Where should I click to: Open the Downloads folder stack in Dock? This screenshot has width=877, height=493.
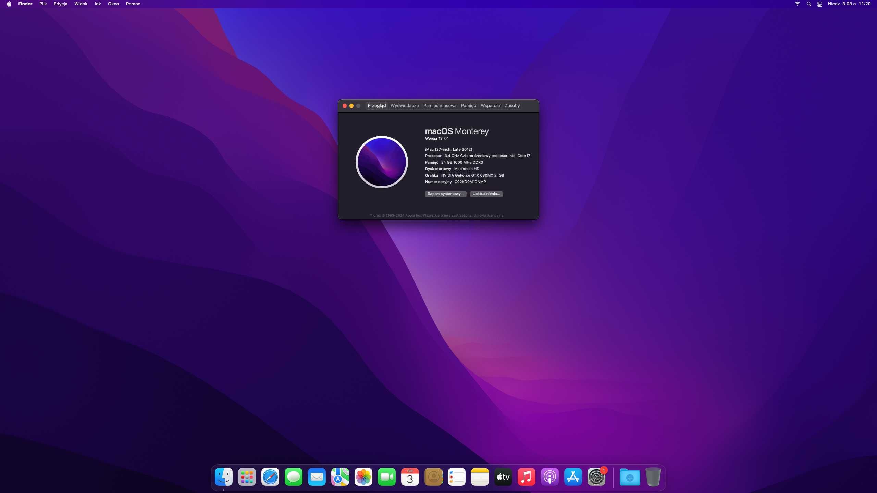(x=630, y=477)
